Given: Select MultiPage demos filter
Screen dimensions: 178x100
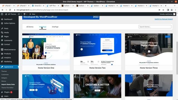Looking at the screenshot, I should point(43,27).
